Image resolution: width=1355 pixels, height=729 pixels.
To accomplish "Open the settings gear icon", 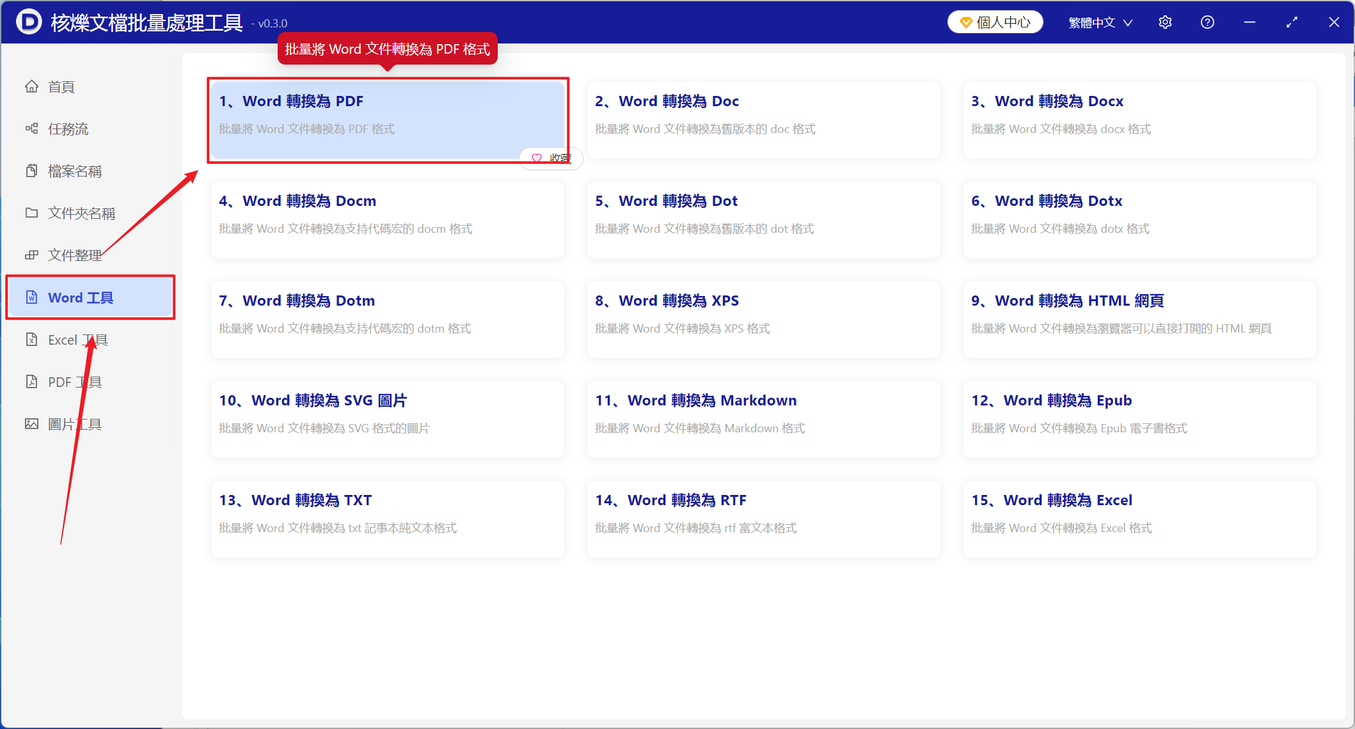I will pyautogui.click(x=1165, y=22).
